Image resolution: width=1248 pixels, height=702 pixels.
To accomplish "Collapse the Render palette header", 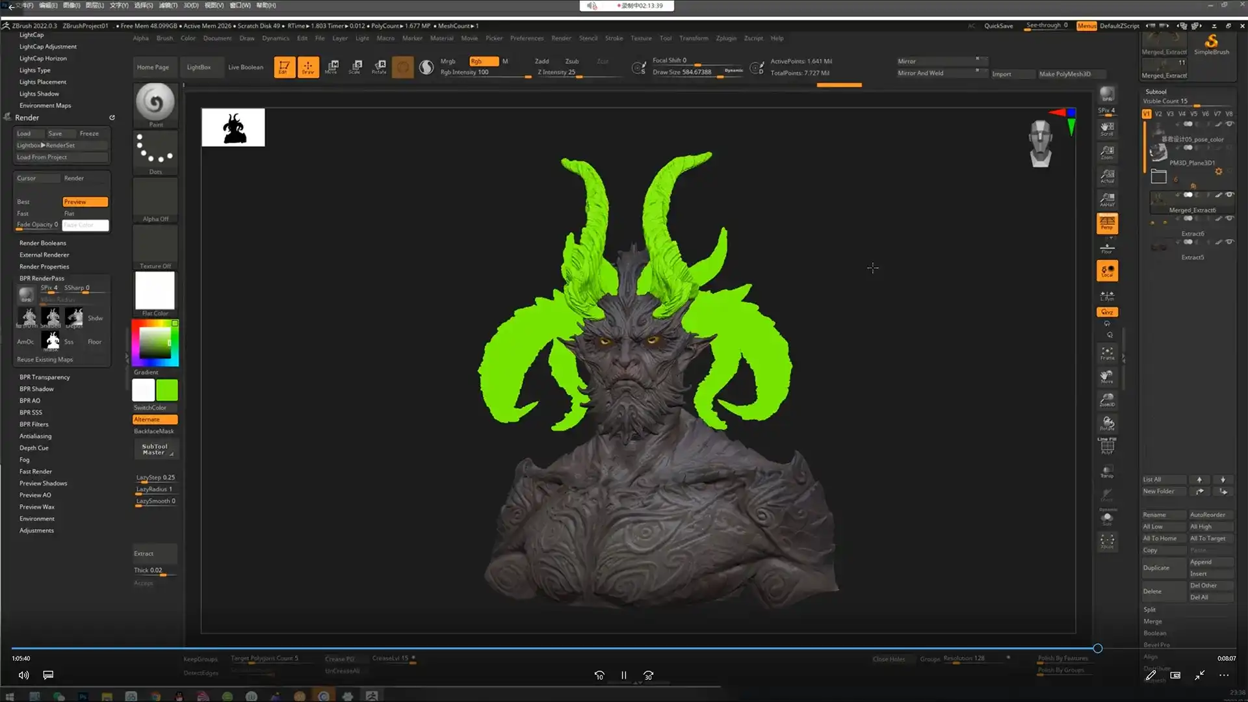I will (27, 118).
